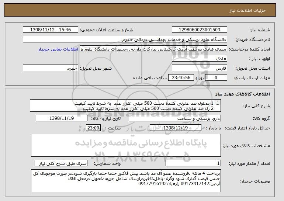Click the شرح کلی نیاز text area
Screen dimensions: 284x201
pos(125,105)
